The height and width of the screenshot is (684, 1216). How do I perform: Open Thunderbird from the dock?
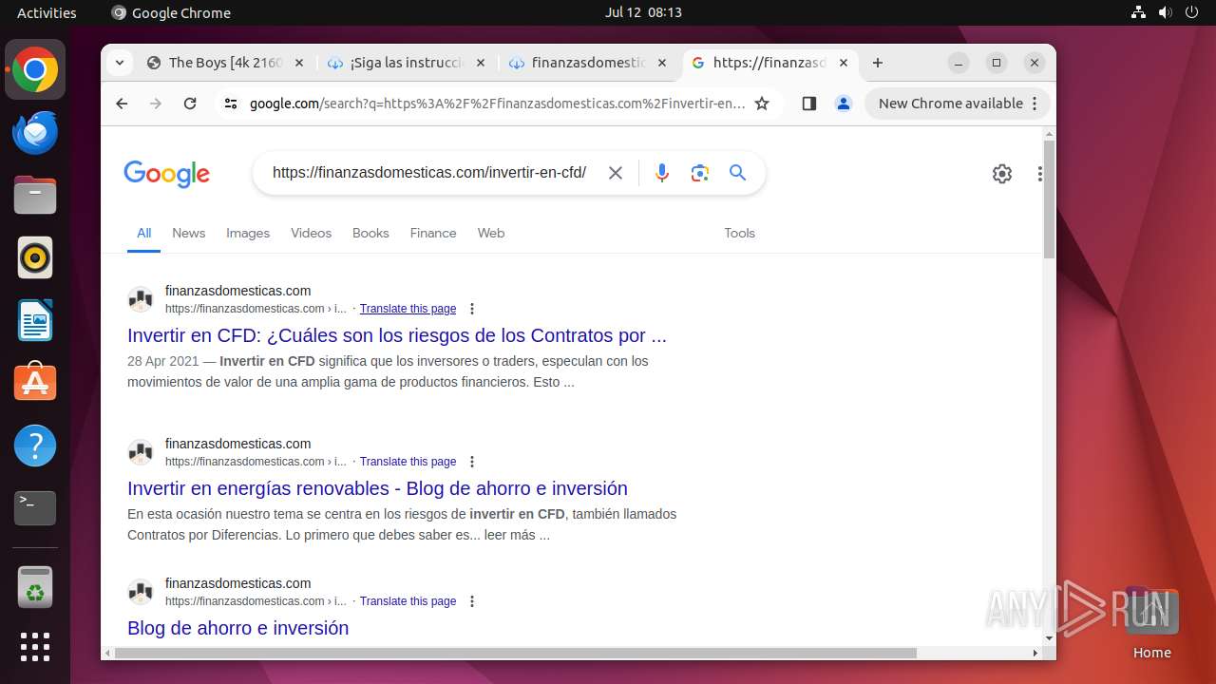(35, 133)
